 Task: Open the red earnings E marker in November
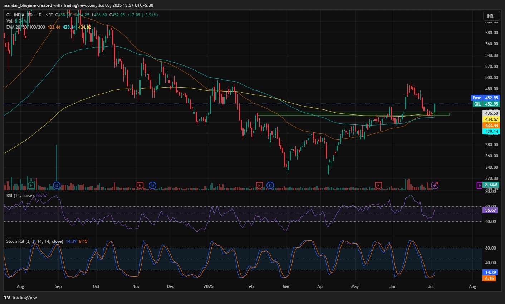pyautogui.click(x=140, y=185)
